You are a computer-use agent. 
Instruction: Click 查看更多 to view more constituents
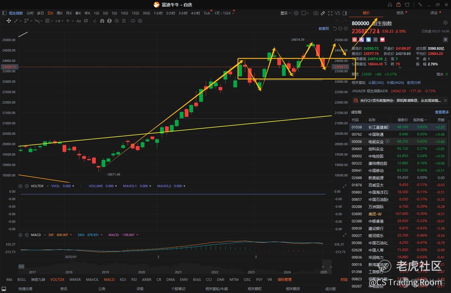click(442, 112)
